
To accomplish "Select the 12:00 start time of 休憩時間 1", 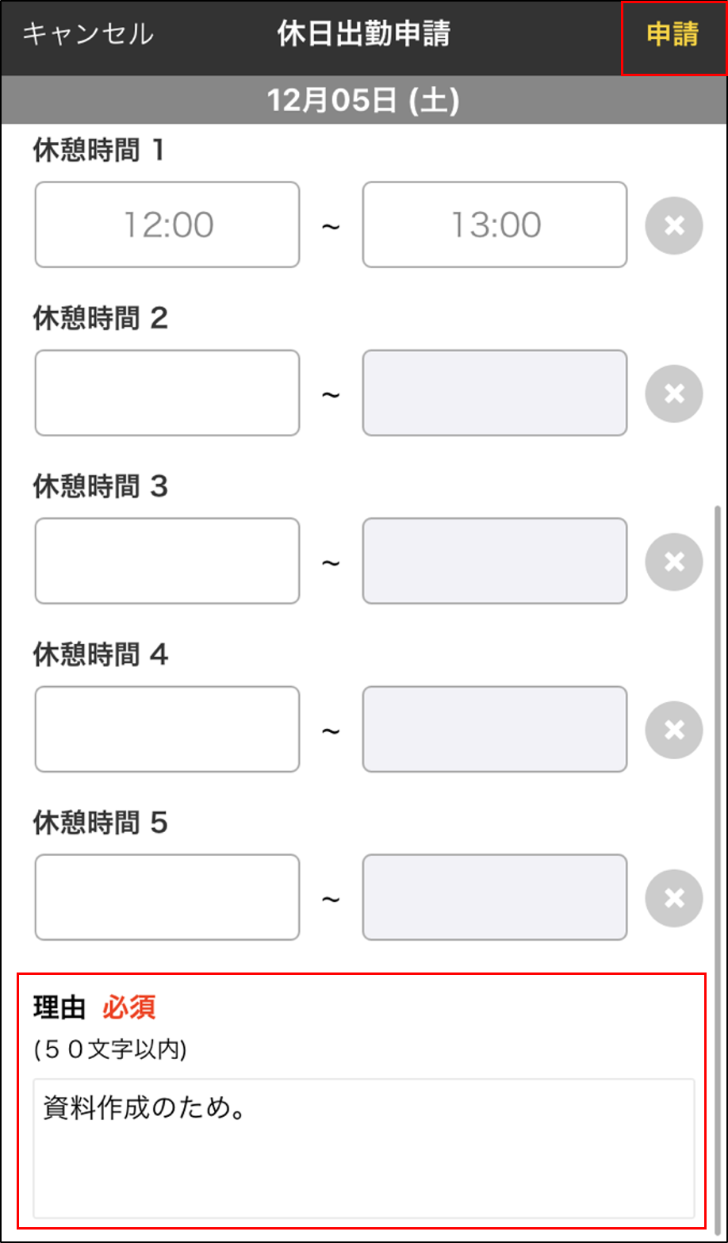I will (x=167, y=224).
